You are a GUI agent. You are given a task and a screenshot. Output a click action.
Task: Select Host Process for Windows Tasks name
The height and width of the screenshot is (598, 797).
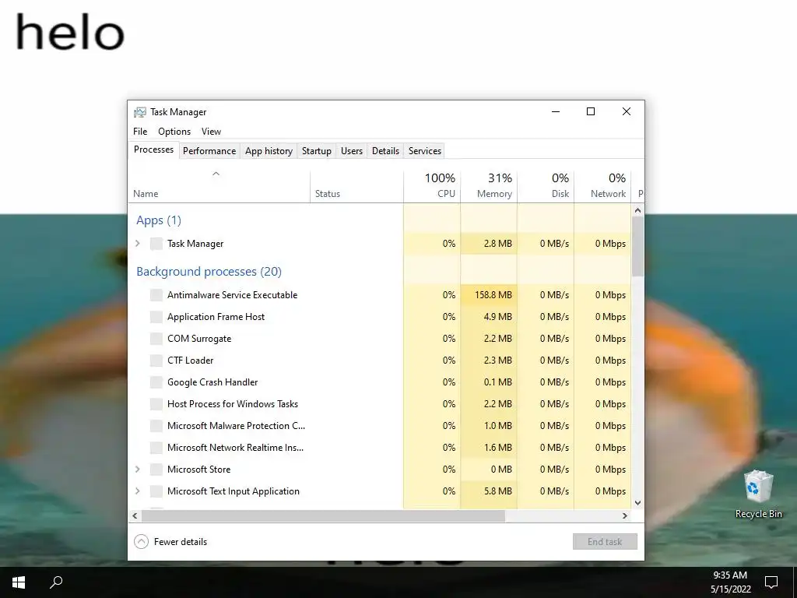click(x=233, y=404)
